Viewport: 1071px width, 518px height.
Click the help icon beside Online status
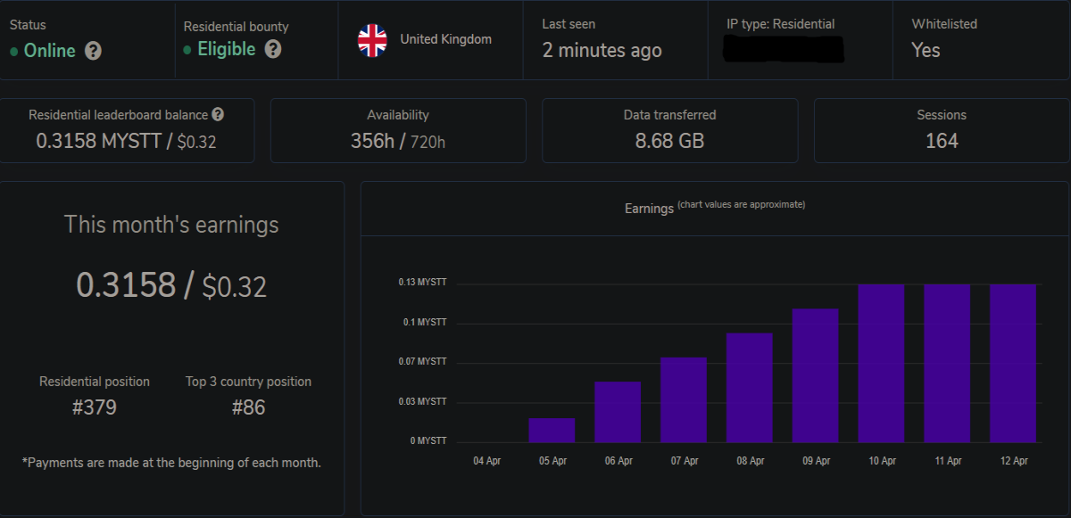(93, 51)
